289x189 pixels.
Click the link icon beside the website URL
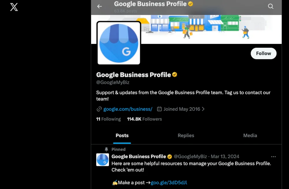click(x=99, y=109)
